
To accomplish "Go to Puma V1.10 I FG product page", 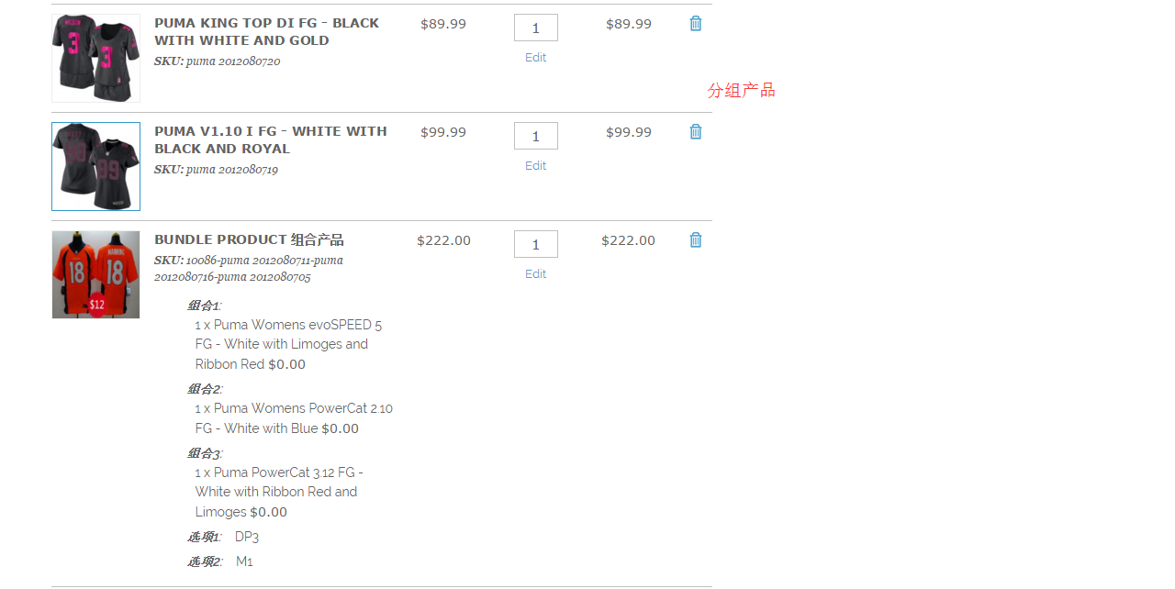I will (x=271, y=140).
